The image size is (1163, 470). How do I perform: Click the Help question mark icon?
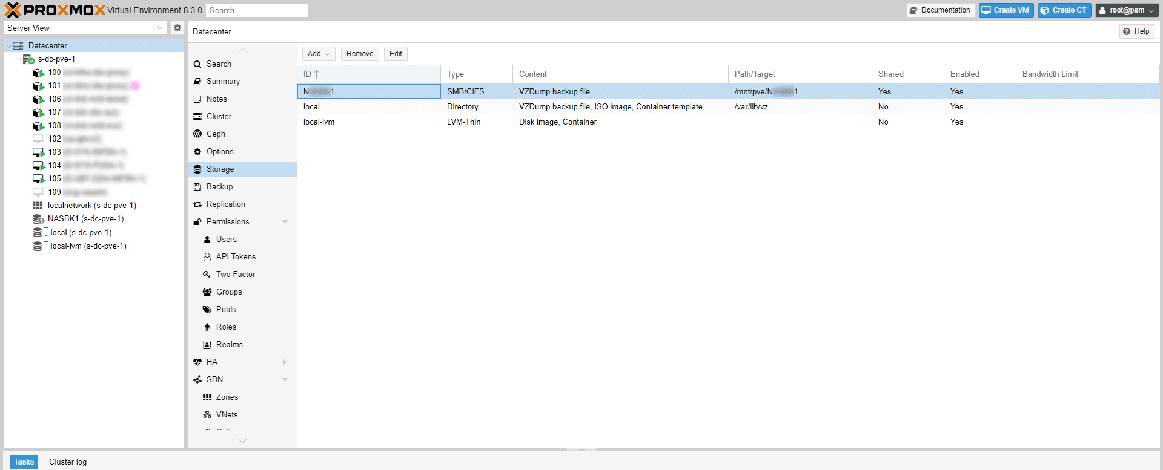tap(1127, 31)
